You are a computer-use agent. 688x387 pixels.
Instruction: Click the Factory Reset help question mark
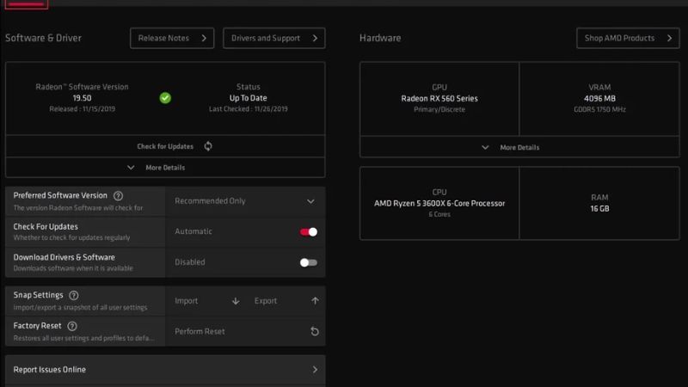click(72, 326)
